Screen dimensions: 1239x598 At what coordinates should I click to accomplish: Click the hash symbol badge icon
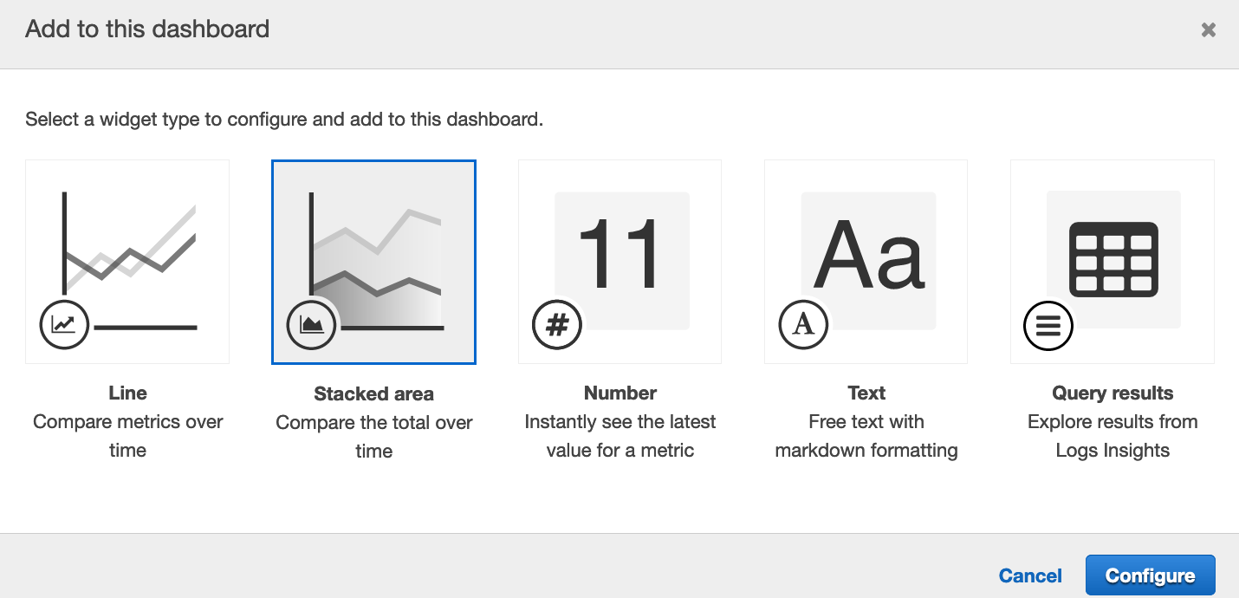(x=557, y=325)
